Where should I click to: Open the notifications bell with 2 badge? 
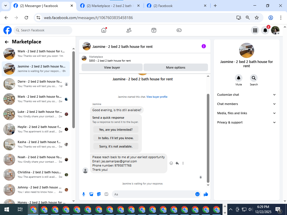pos(265,30)
